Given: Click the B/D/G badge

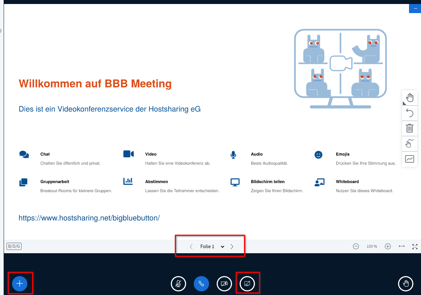Looking at the screenshot, I should point(14,246).
